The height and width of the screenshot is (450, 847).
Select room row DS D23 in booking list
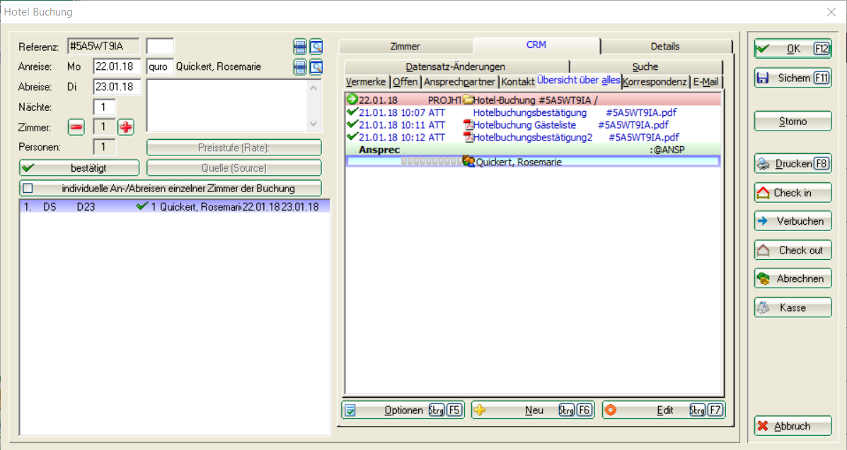coord(170,207)
